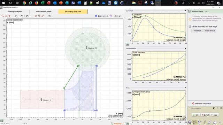The width and height of the screenshot is (223, 125).
Task: Click the round binocular-like icon at bottom right
Action: click(190, 122)
